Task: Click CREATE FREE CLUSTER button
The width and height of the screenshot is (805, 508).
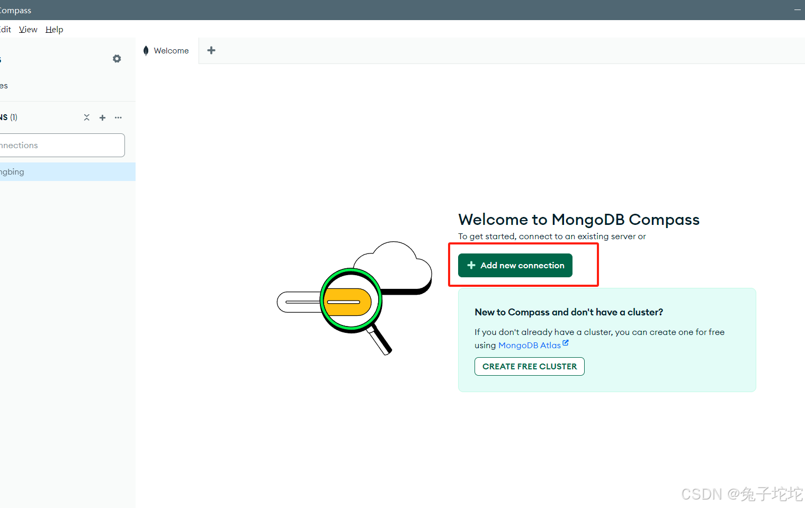Action: [530, 367]
